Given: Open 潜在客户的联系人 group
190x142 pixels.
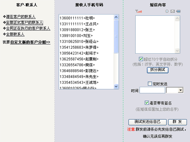Looking at the screenshot, I should [21, 17].
